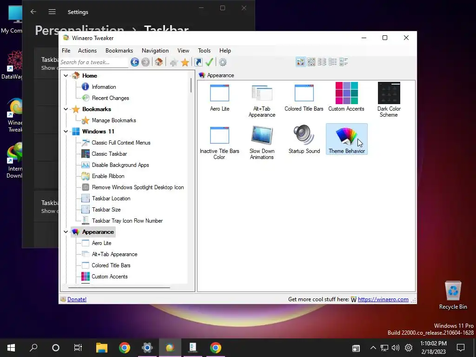
Task: Select Colored Title Bars in the tree
Action: (111, 265)
